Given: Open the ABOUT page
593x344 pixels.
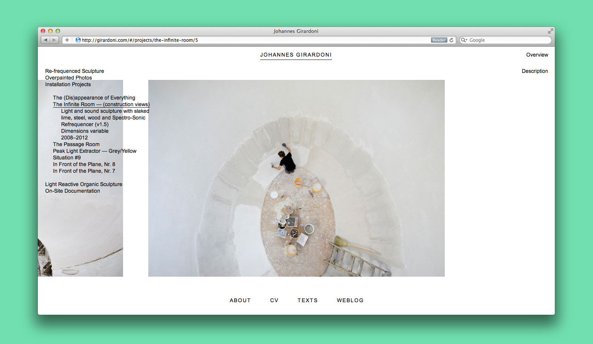Looking at the screenshot, I should tap(240, 300).
